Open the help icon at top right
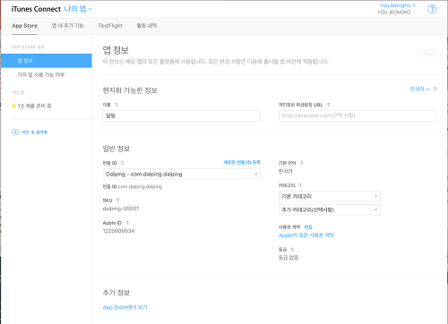 click(x=432, y=9)
